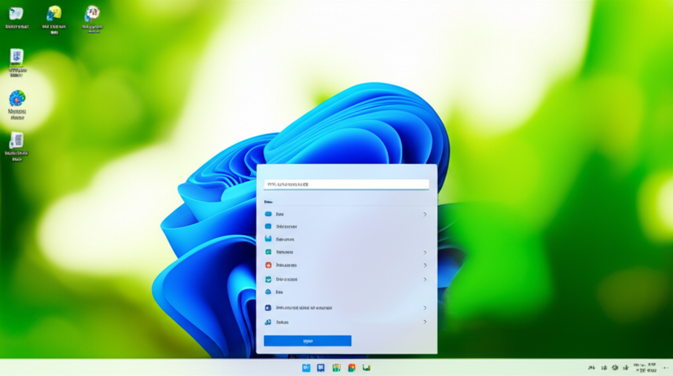This screenshot has width=673, height=376.
Task: Click the teal icon on the fourth list row
Action: (268, 252)
